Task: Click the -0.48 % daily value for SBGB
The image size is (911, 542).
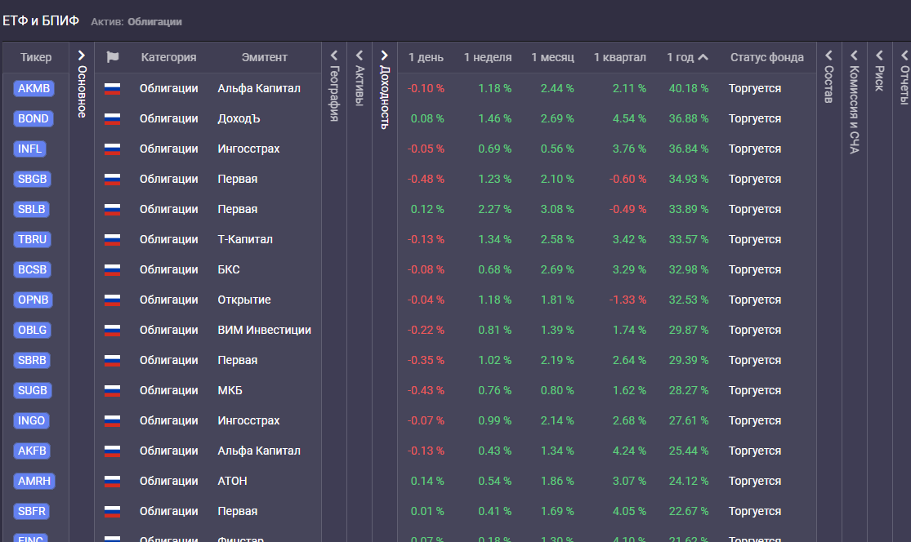Action: pos(426,179)
